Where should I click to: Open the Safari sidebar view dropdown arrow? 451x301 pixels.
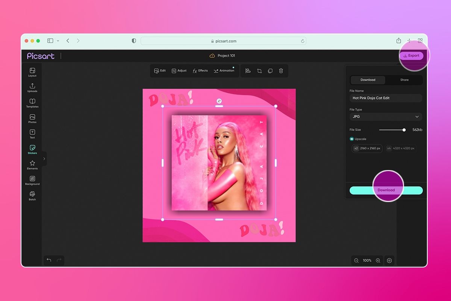tap(58, 41)
